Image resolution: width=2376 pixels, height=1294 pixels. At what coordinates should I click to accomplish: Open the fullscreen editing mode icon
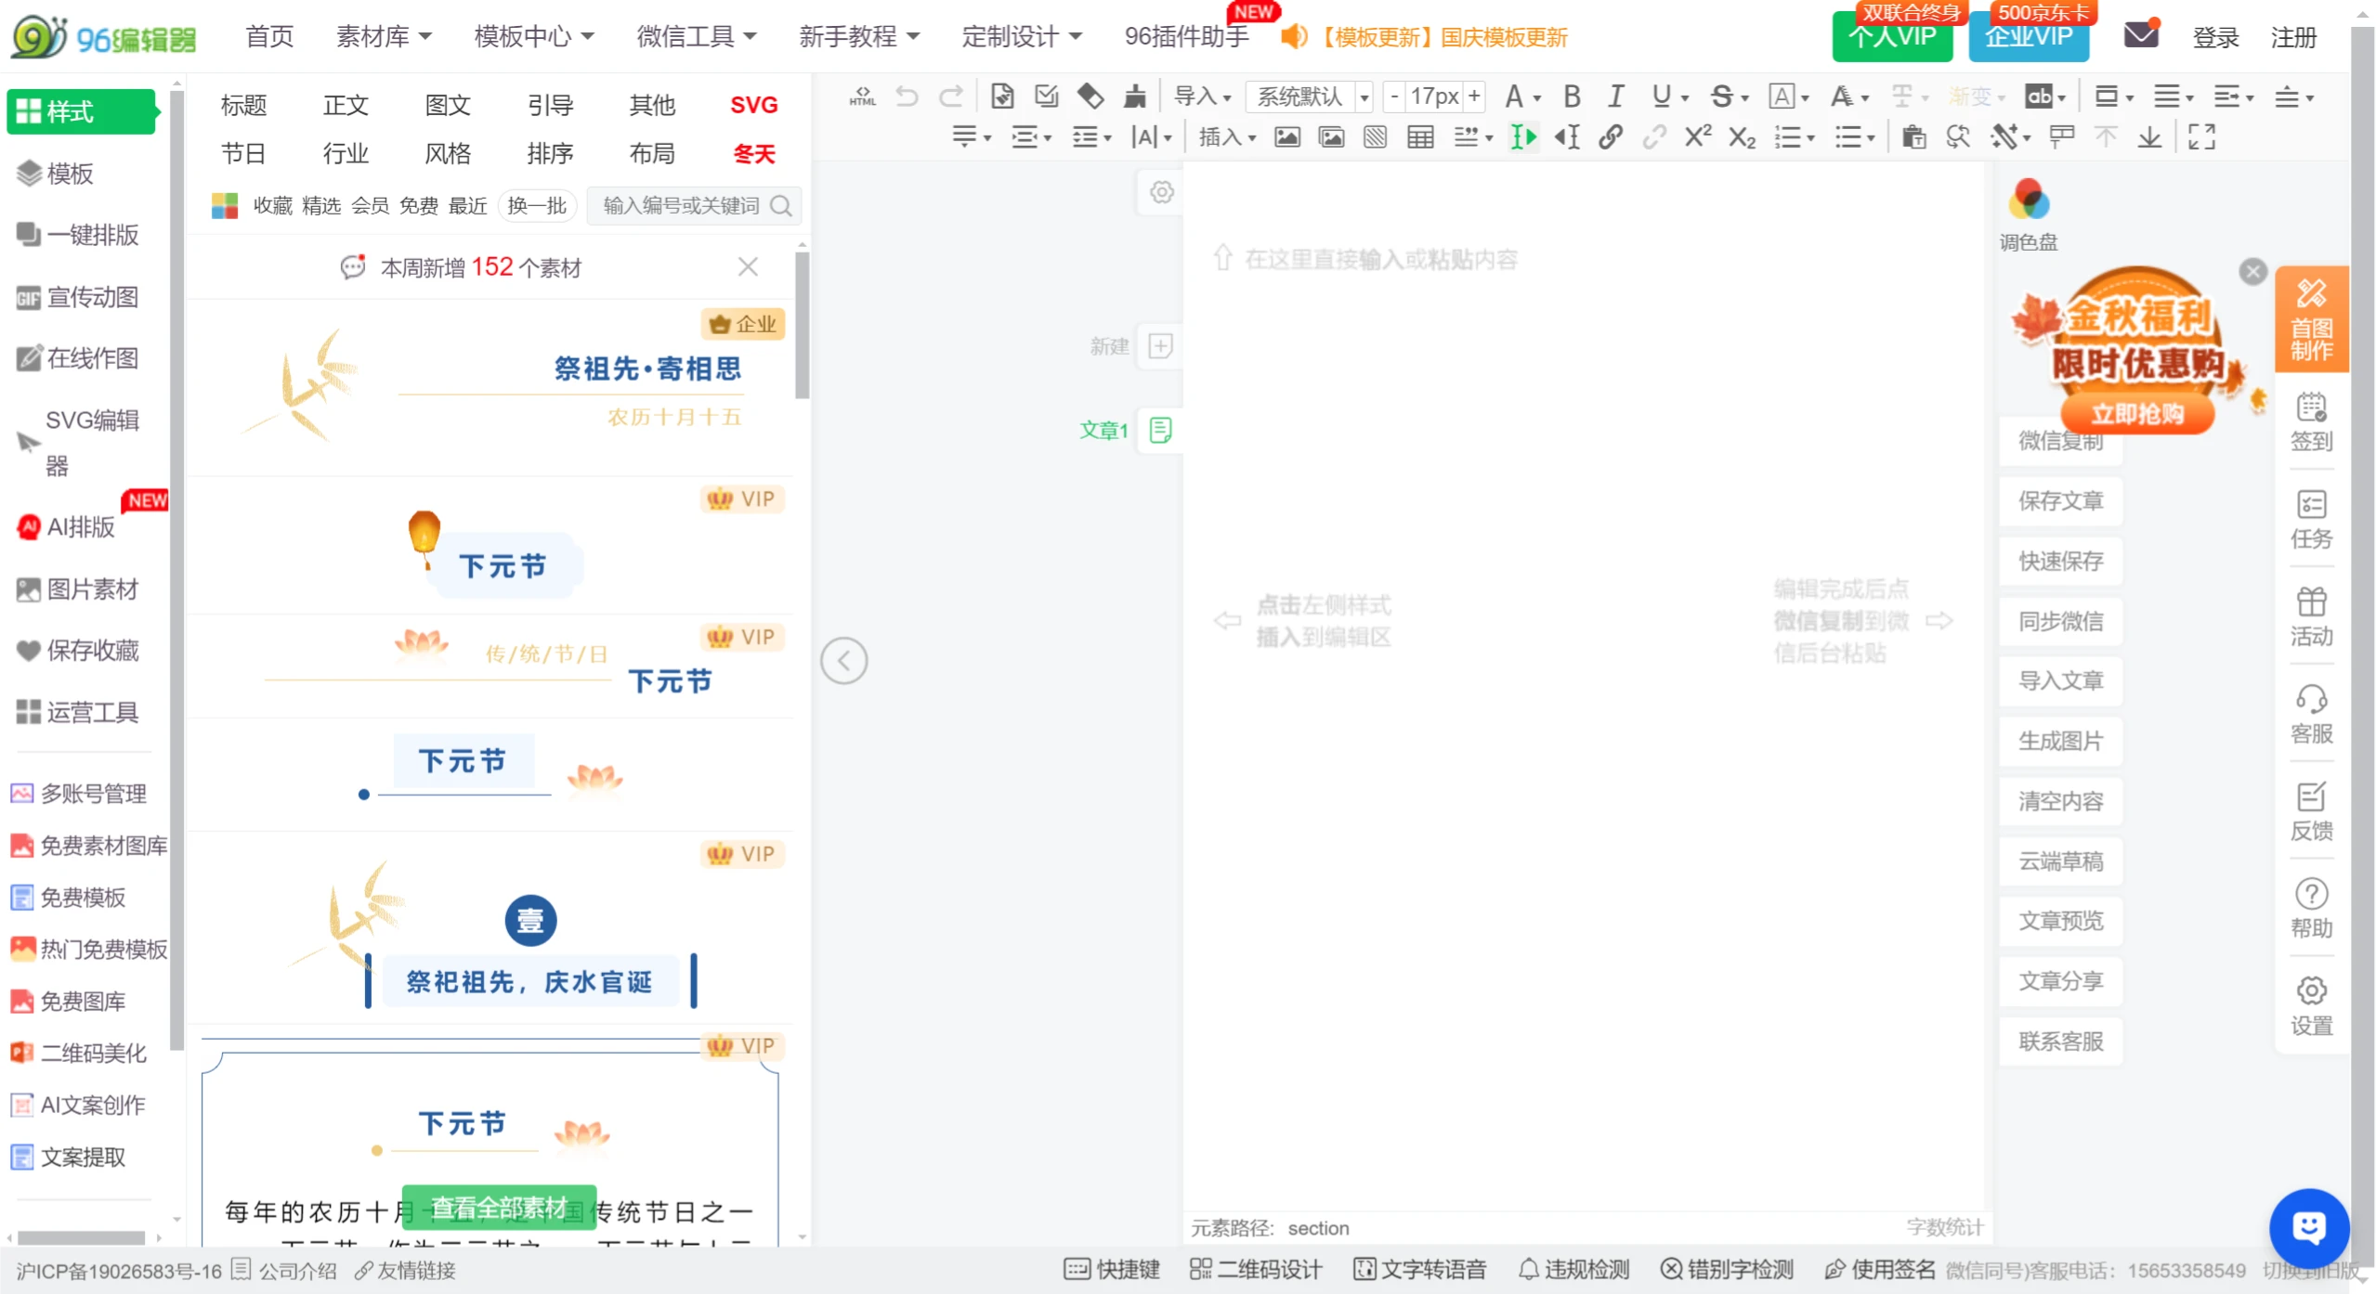pyautogui.click(x=2201, y=136)
